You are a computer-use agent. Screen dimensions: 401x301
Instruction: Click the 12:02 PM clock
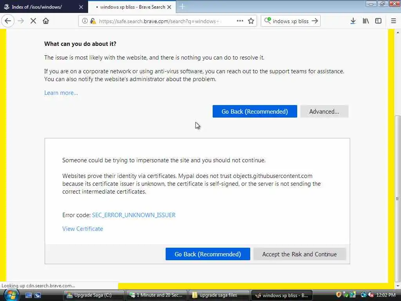pyautogui.click(x=386, y=295)
